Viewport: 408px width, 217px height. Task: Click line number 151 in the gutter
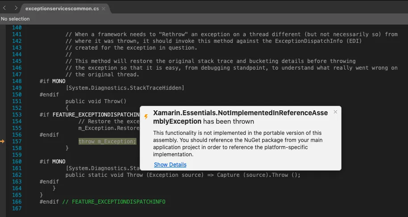[x=17, y=101]
